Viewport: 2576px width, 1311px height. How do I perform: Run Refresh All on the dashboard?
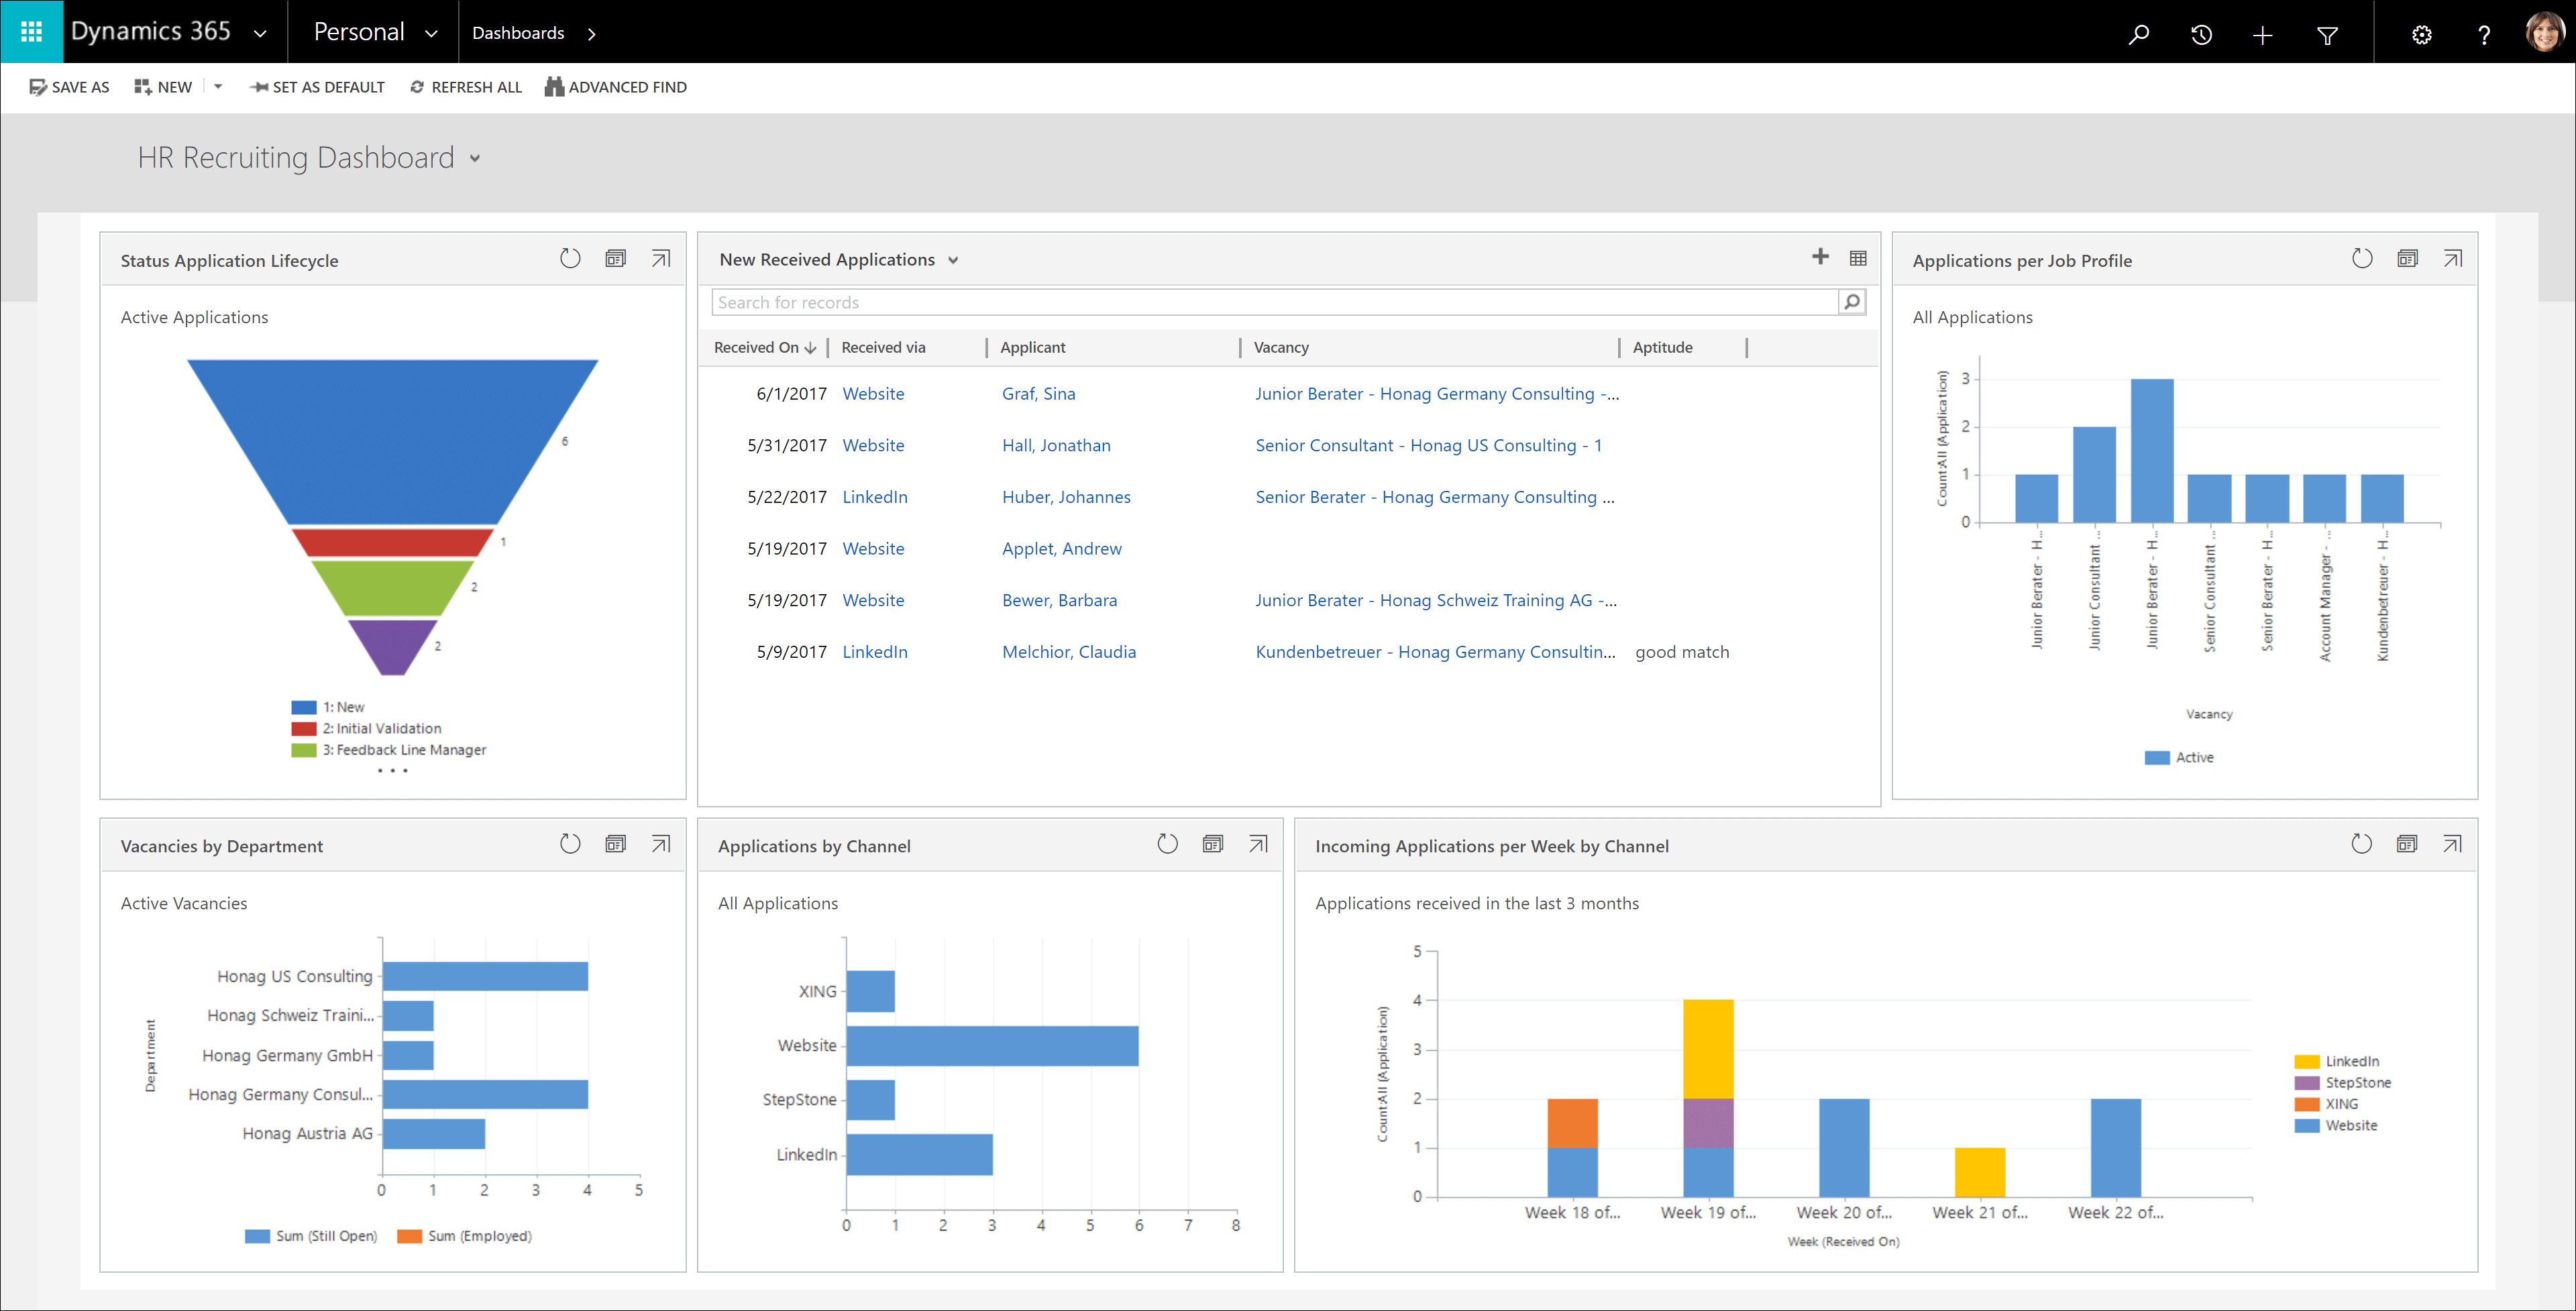pyautogui.click(x=465, y=86)
